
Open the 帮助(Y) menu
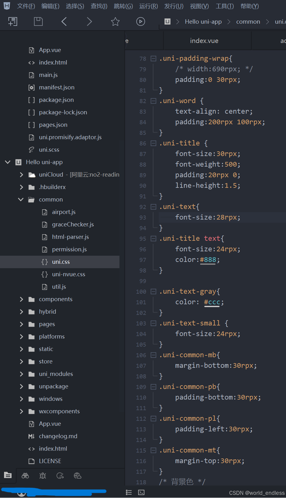(x=250, y=6)
